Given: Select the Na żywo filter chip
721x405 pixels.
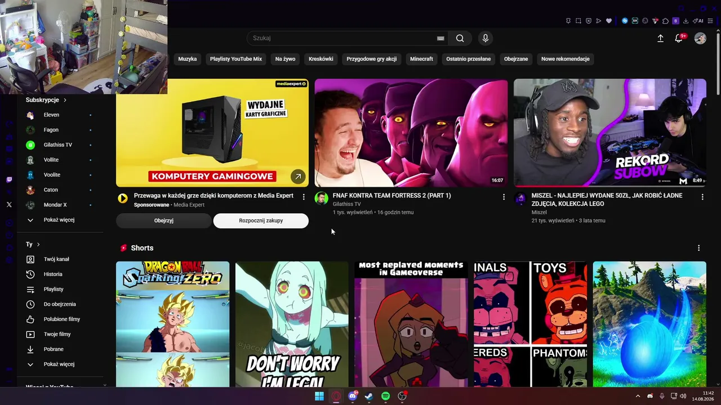Looking at the screenshot, I should coord(285,59).
